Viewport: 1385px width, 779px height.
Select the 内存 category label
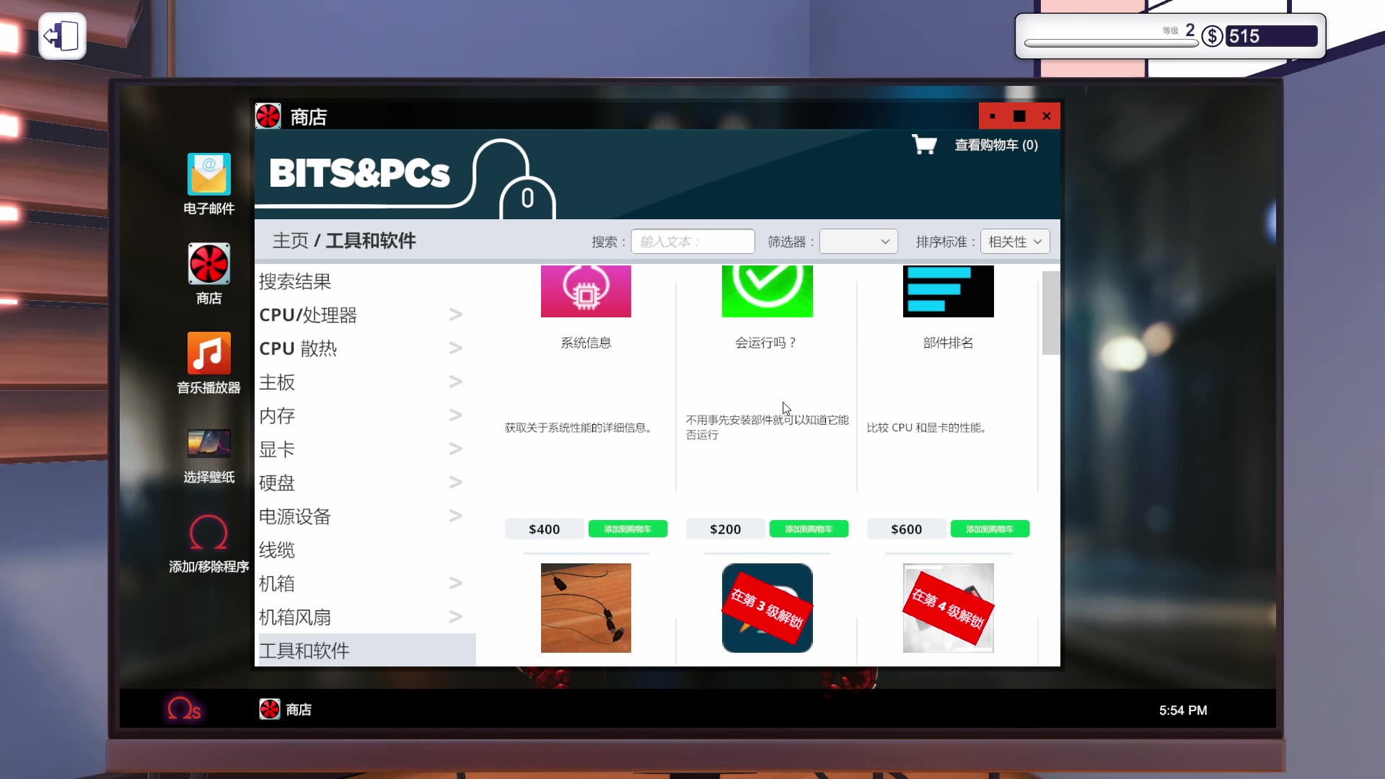pos(277,415)
